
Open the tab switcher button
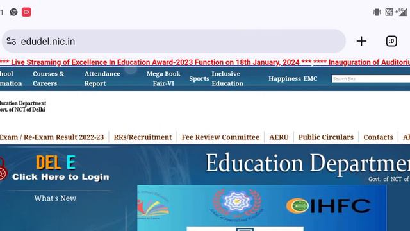tap(391, 41)
